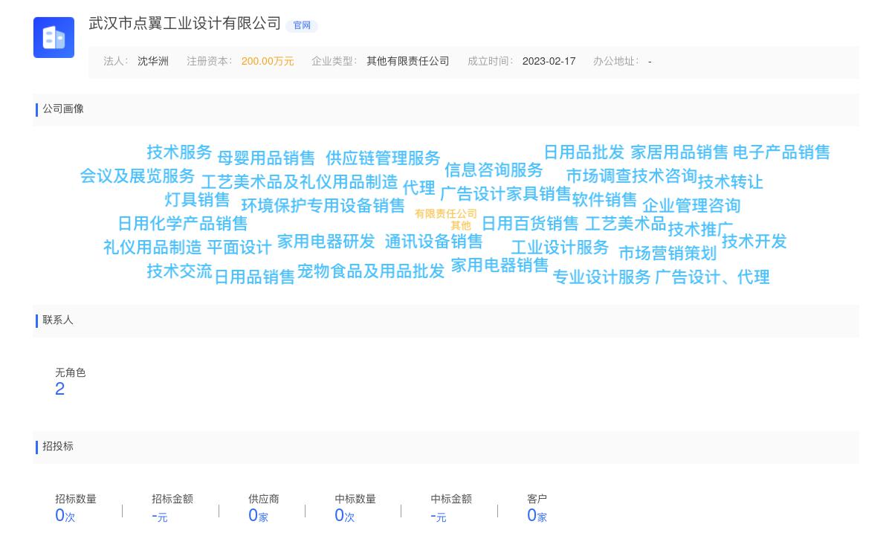Click orange tag 其他
The height and width of the screenshot is (559, 892).
click(461, 226)
